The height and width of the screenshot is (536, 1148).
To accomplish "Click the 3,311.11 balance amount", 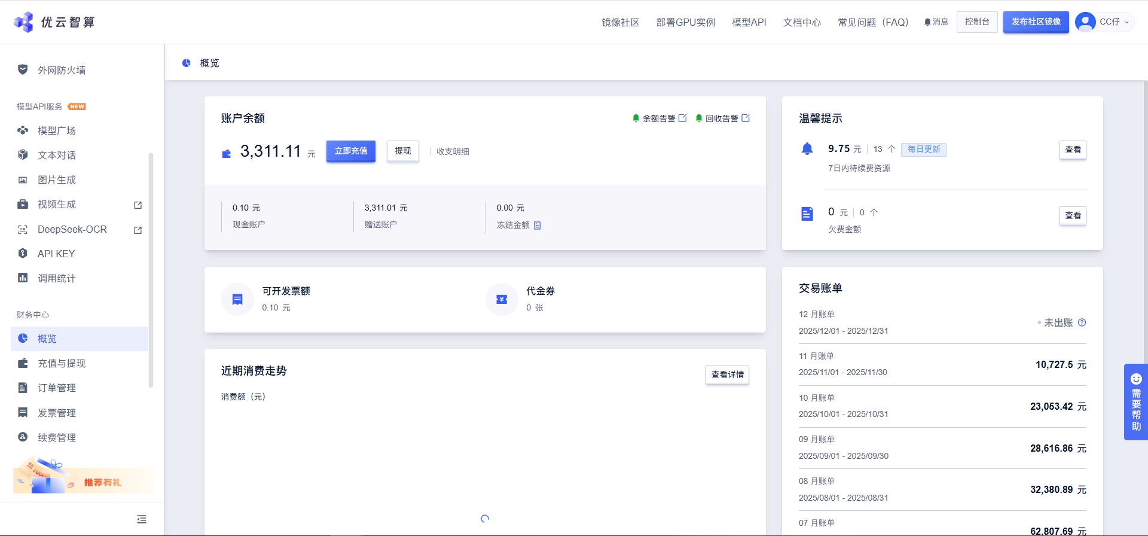I will (271, 151).
